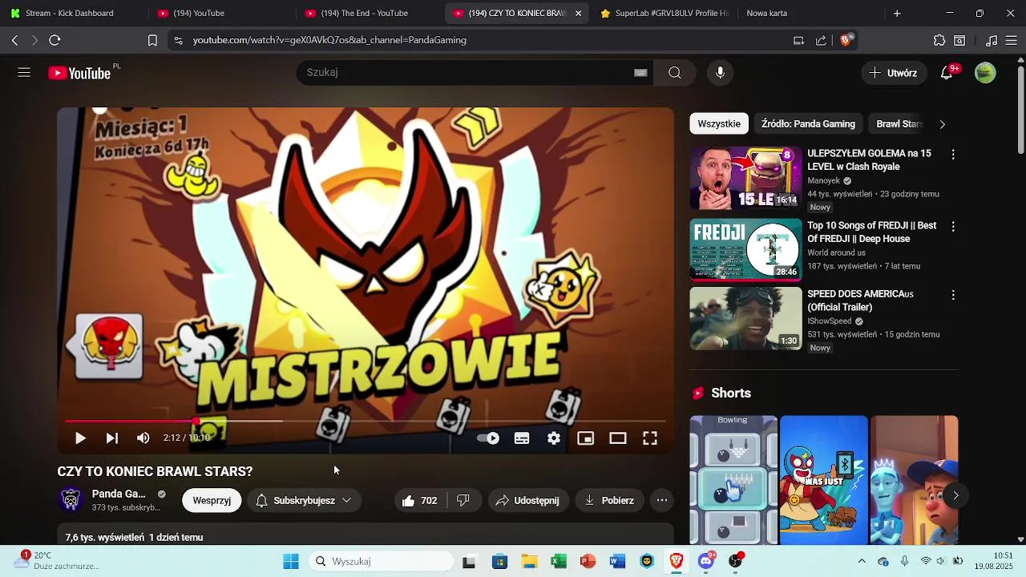Screen dimensions: 1026x577
Task: Click the magnifier search button
Action: [675, 73]
